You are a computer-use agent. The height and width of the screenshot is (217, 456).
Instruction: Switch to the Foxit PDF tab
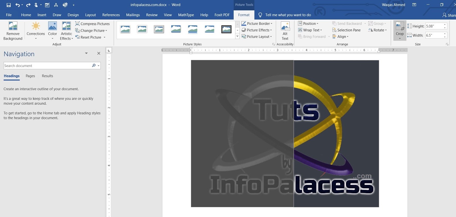point(222,15)
